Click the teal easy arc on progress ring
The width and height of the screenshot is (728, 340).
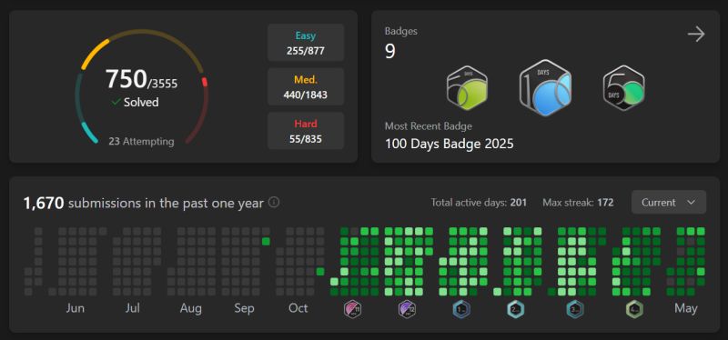pyautogui.click(x=89, y=133)
